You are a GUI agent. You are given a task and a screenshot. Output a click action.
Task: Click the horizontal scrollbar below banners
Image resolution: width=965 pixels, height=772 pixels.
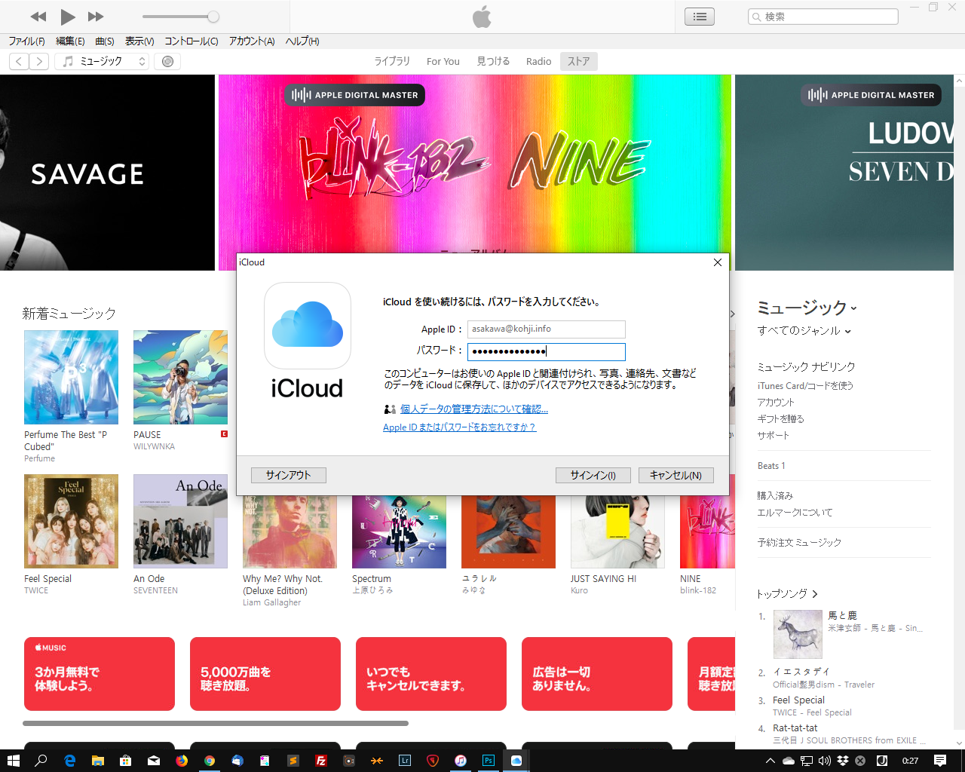(x=216, y=723)
